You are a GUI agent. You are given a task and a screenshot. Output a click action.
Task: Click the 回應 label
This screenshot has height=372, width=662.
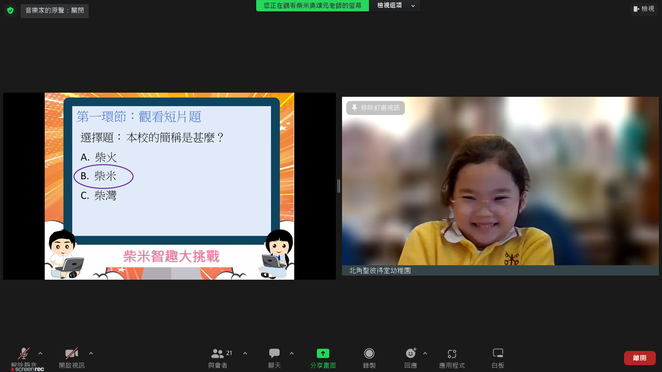pos(411,365)
